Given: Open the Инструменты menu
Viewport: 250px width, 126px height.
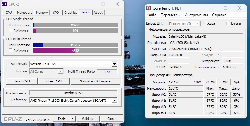Looking at the screenshot, I should [x=196, y=15].
